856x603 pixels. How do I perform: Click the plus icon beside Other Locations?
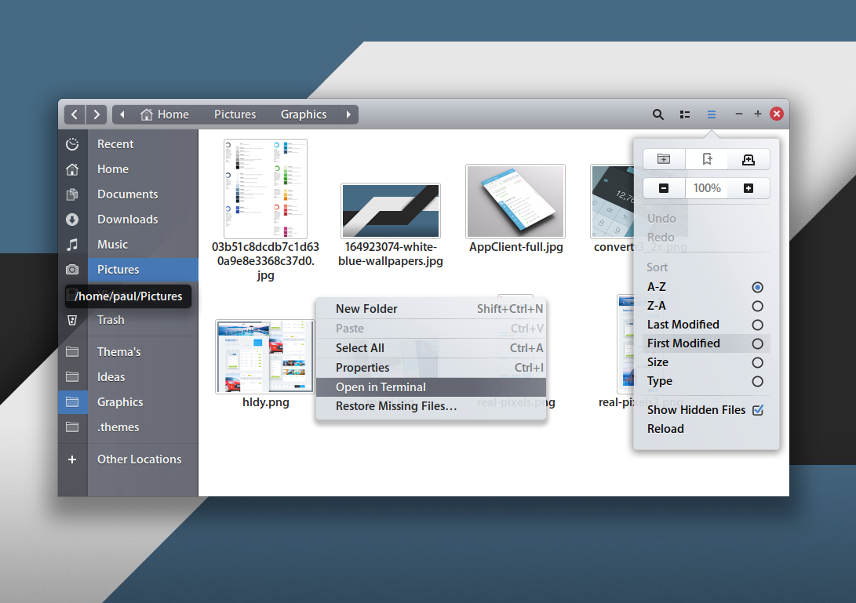pyautogui.click(x=72, y=460)
